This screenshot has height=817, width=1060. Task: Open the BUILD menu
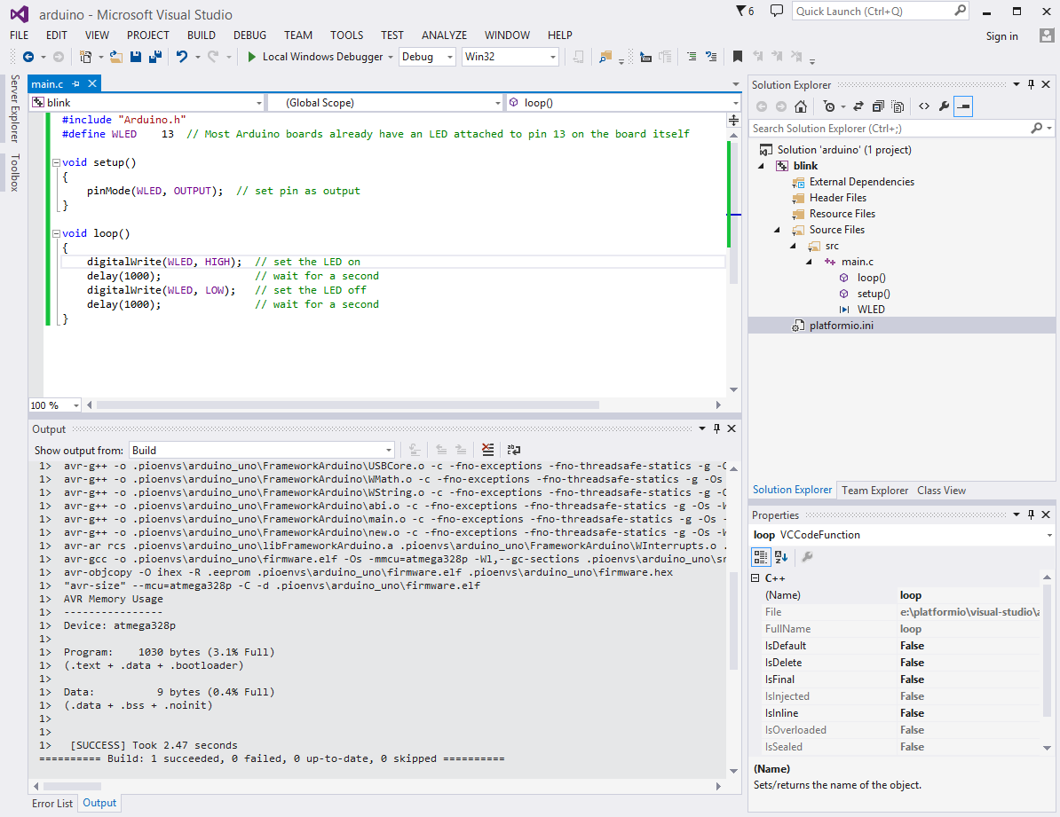click(x=202, y=35)
